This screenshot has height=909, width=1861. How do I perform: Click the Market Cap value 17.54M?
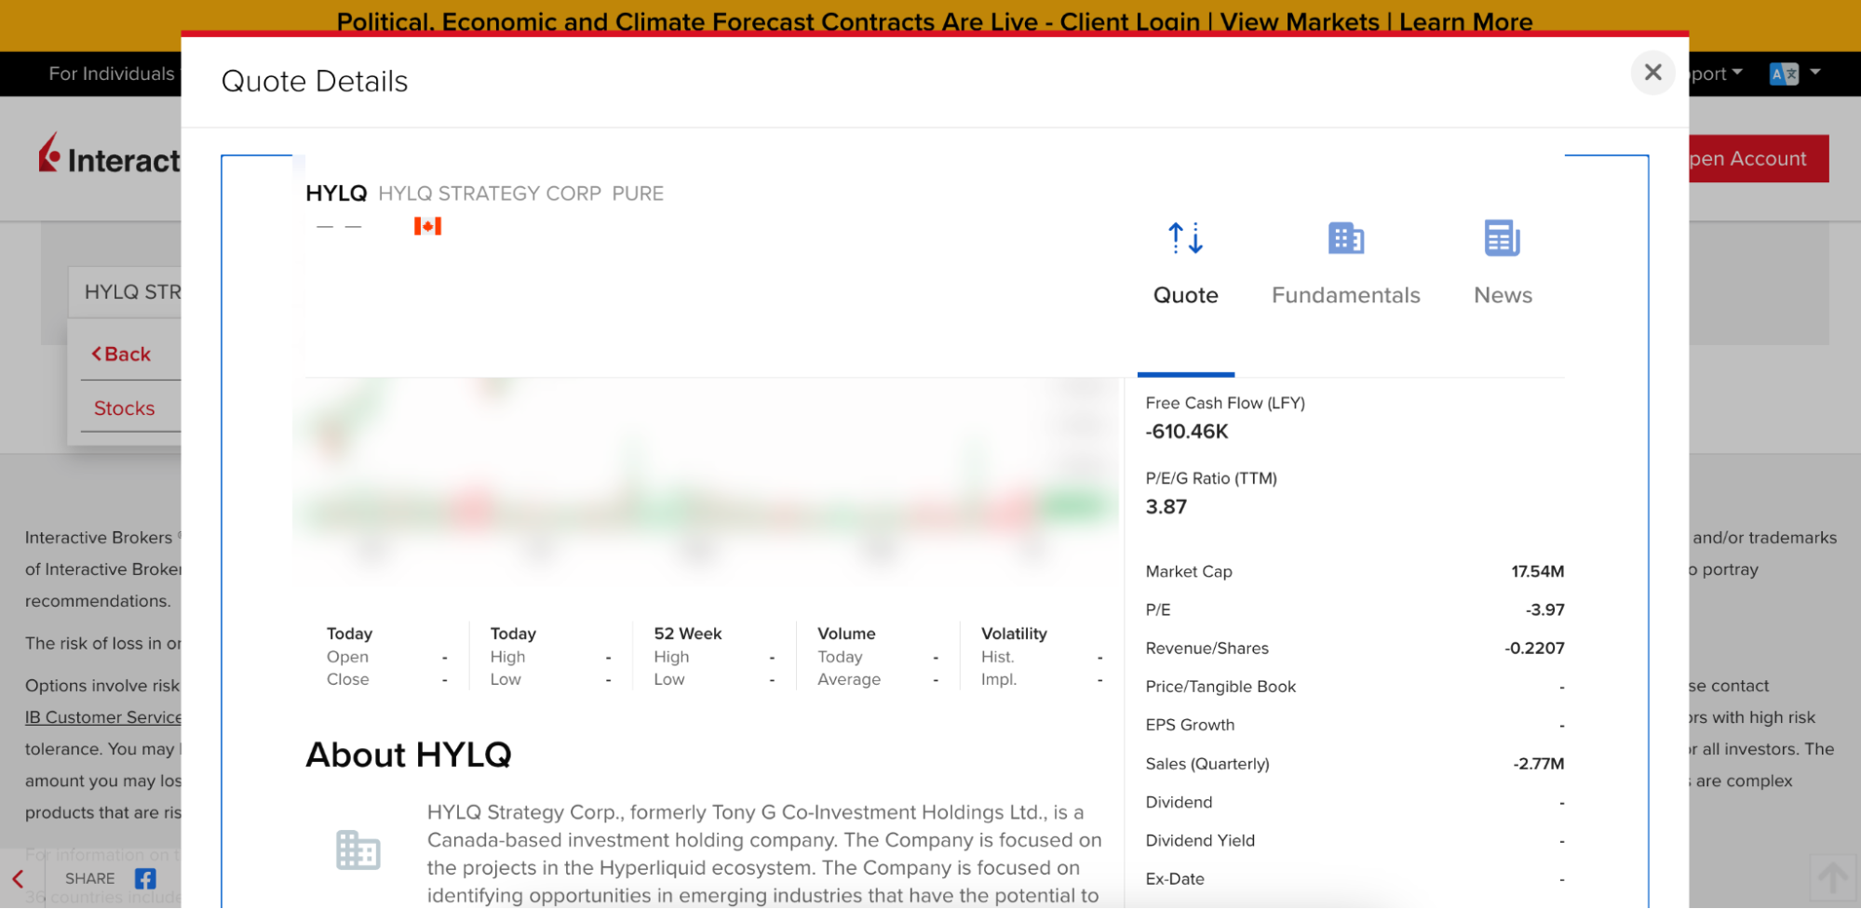tap(1537, 571)
